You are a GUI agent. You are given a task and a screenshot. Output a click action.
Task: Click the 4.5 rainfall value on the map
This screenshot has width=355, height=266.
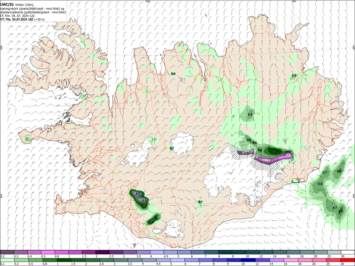(x=138, y=193)
